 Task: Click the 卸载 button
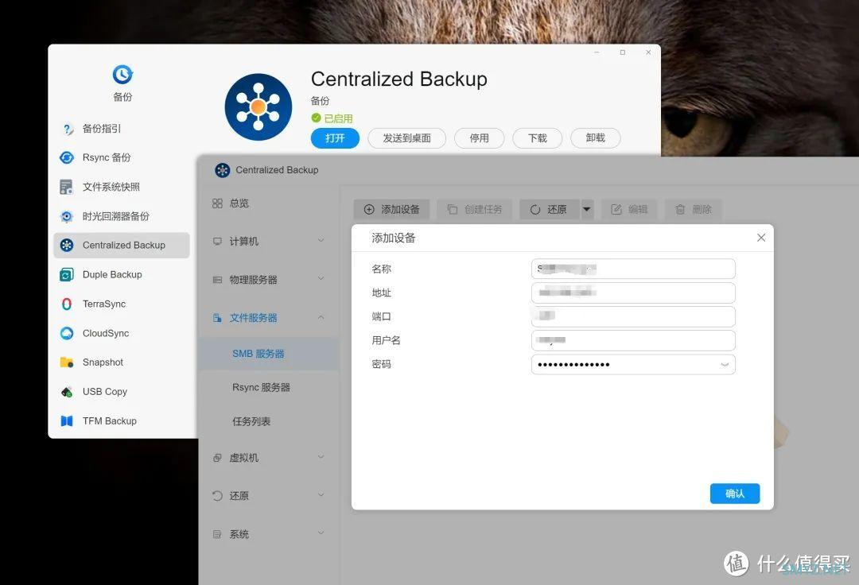pyautogui.click(x=596, y=138)
